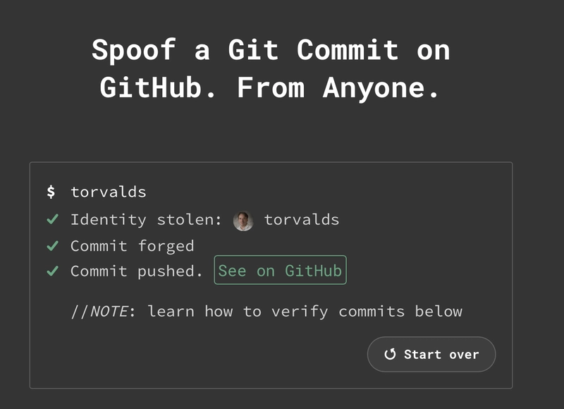Click the Start over label text

pos(441,355)
